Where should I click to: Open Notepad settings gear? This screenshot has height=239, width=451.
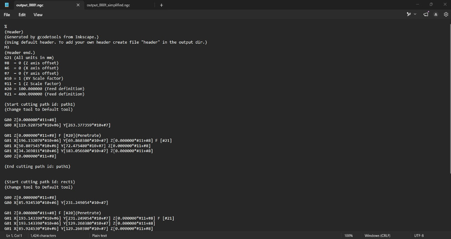click(446, 14)
